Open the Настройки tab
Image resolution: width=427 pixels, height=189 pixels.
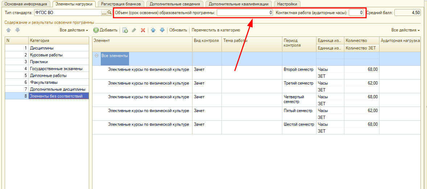[287, 4]
